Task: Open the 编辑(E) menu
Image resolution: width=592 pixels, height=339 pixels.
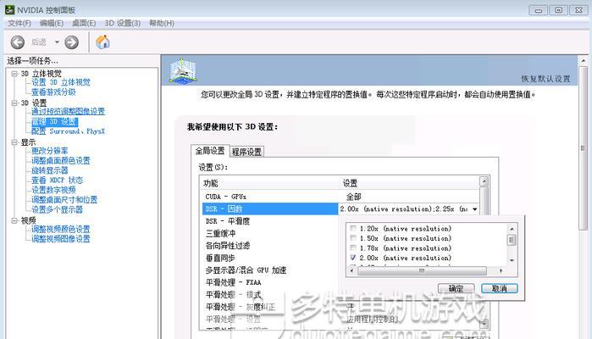Action: coord(52,24)
